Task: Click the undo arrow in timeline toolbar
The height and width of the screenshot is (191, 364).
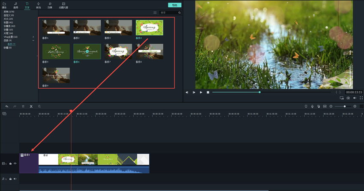Action: click(7, 106)
